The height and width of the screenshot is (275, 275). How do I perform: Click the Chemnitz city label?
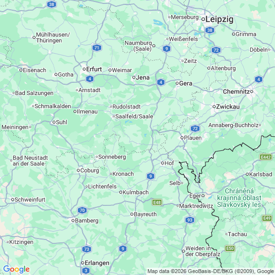pyautogui.click(x=236, y=92)
